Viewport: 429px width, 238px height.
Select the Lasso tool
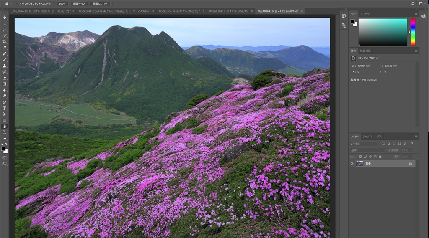click(5, 29)
